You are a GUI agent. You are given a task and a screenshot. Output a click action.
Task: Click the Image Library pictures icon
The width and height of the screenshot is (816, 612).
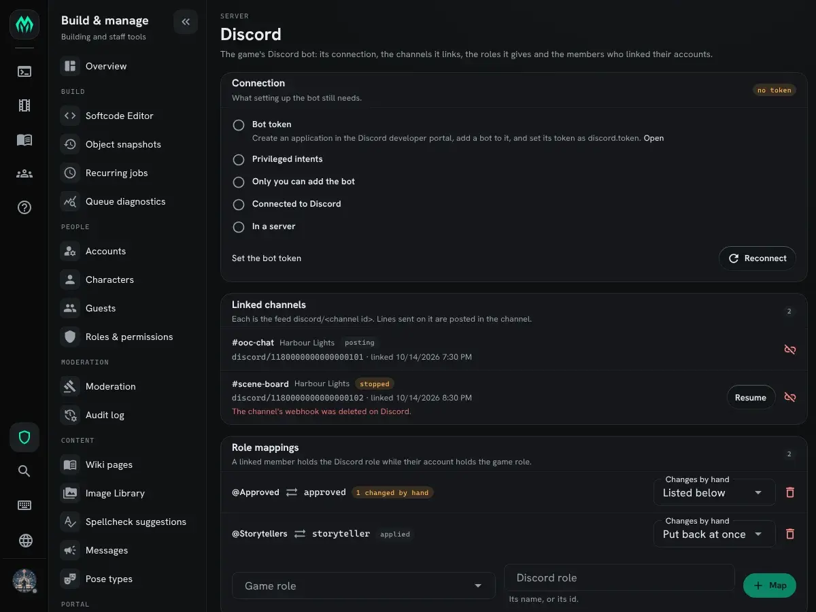[x=70, y=493]
